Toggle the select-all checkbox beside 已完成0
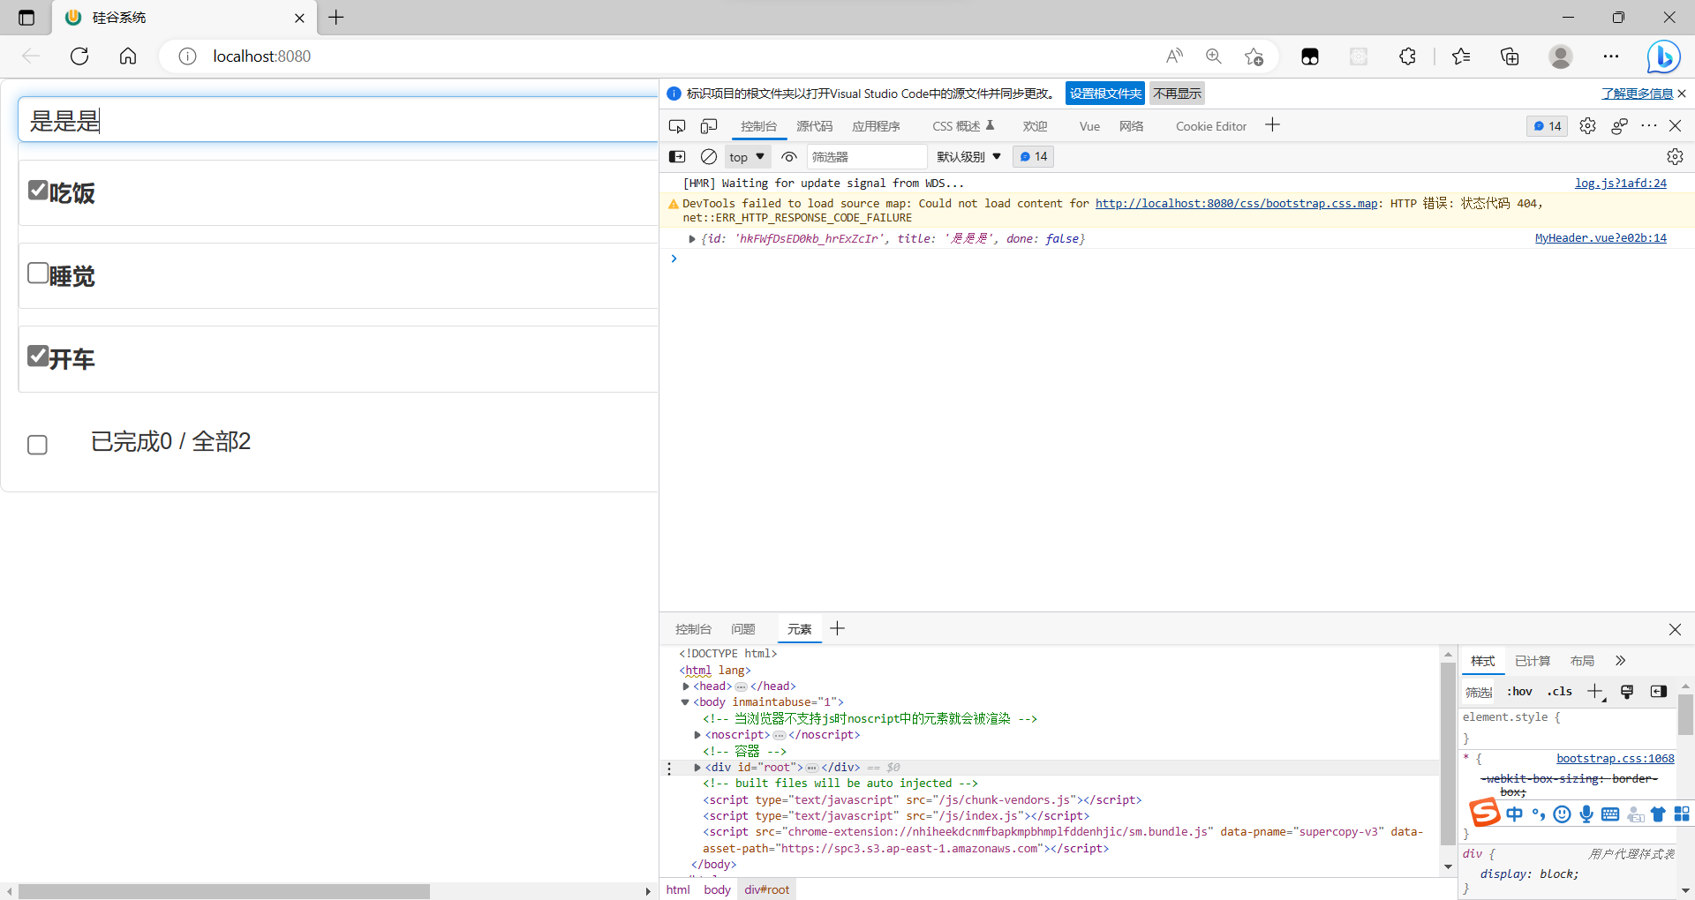 pyautogui.click(x=37, y=445)
